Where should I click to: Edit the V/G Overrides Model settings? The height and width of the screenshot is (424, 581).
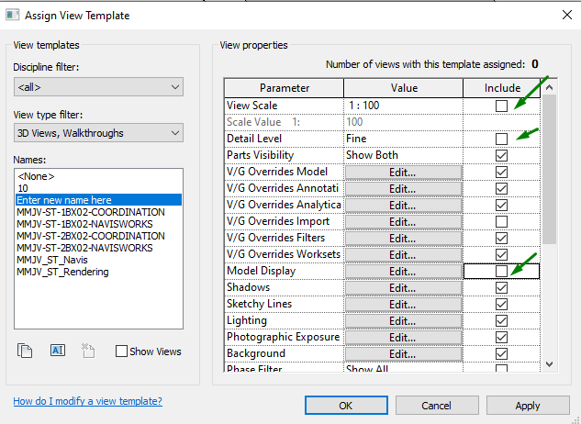tap(403, 172)
